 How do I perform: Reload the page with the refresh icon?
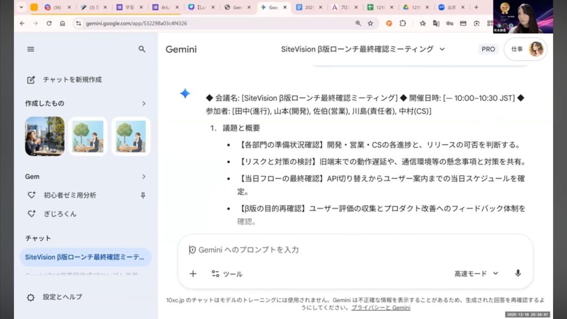49,23
